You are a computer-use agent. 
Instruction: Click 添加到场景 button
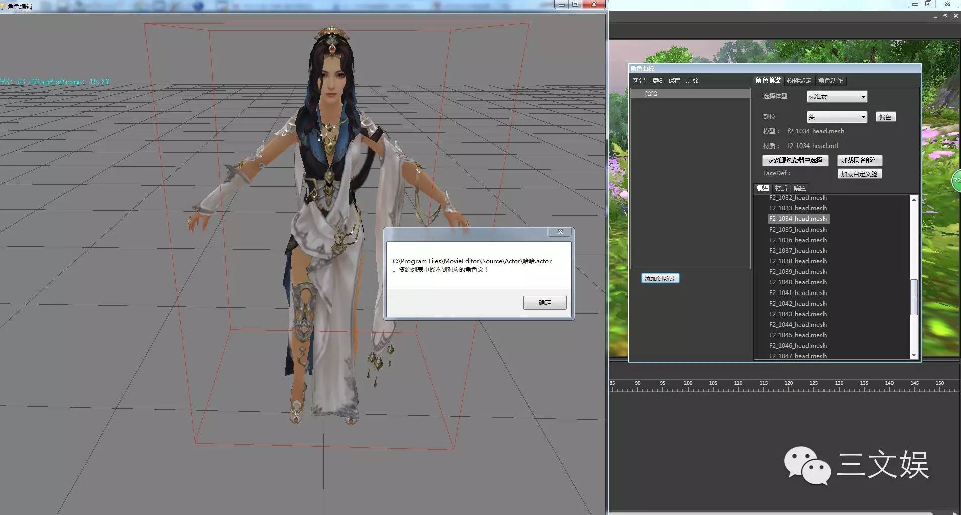point(660,278)
